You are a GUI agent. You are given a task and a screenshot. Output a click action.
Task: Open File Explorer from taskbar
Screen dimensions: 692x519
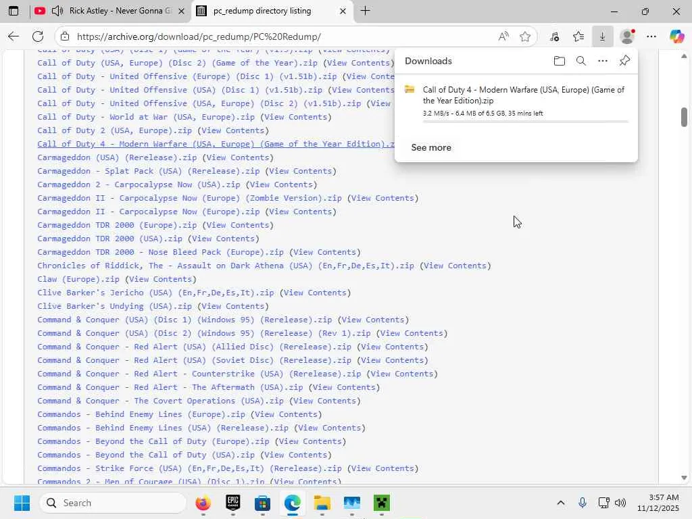click(322, 503)
